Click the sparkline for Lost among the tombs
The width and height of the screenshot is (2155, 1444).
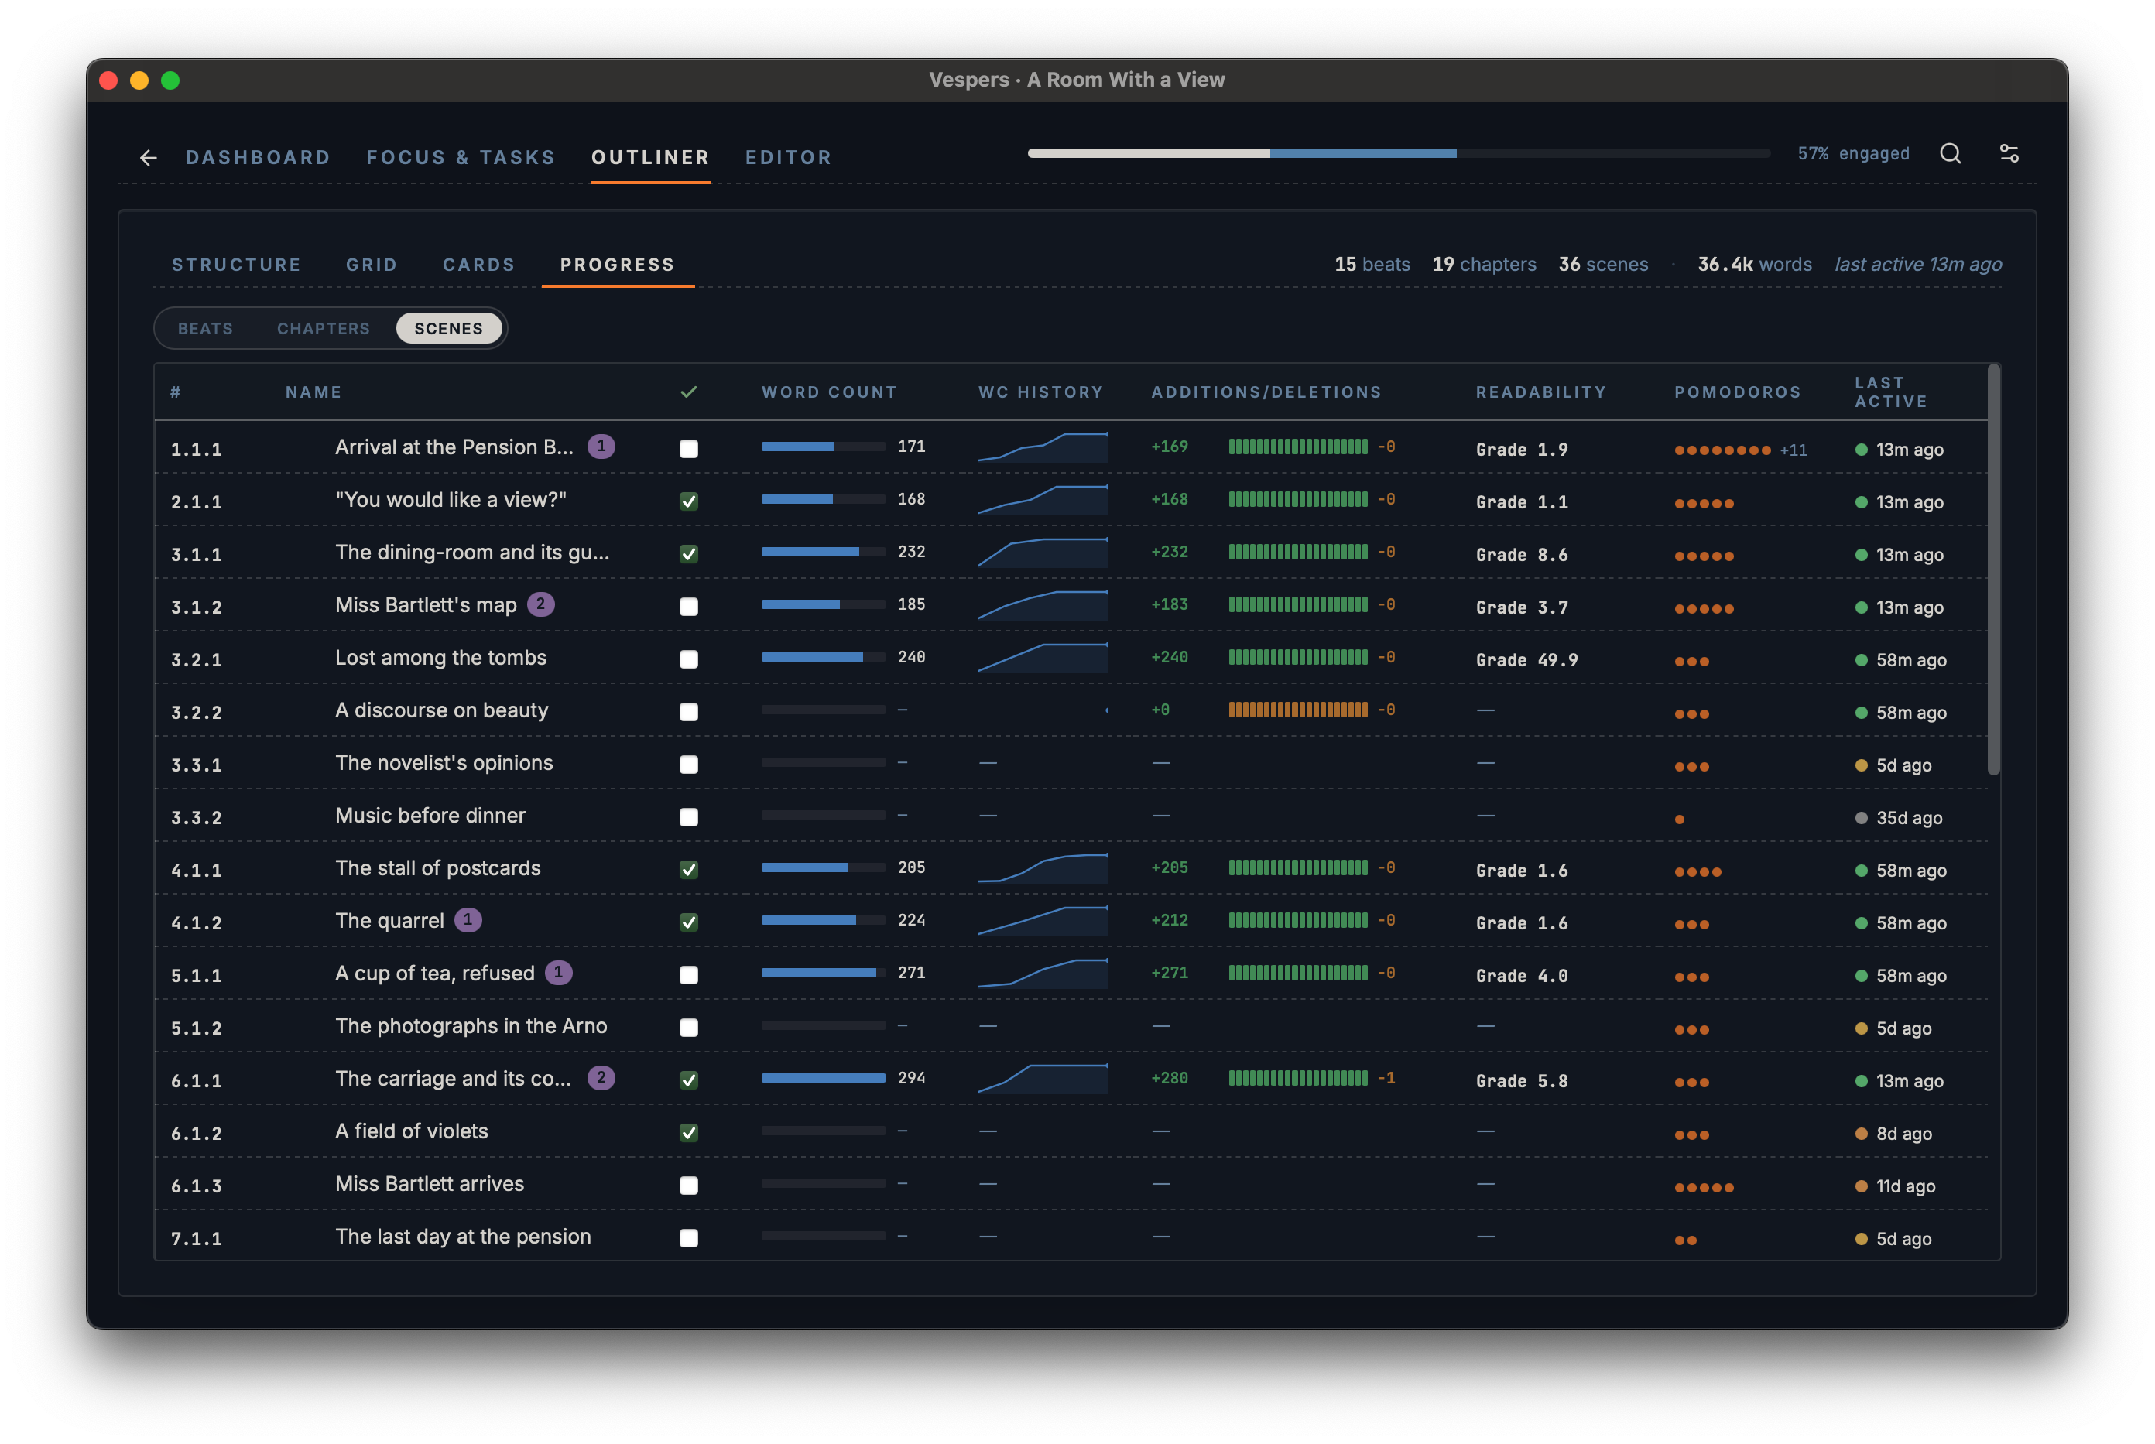point(1043,658)
